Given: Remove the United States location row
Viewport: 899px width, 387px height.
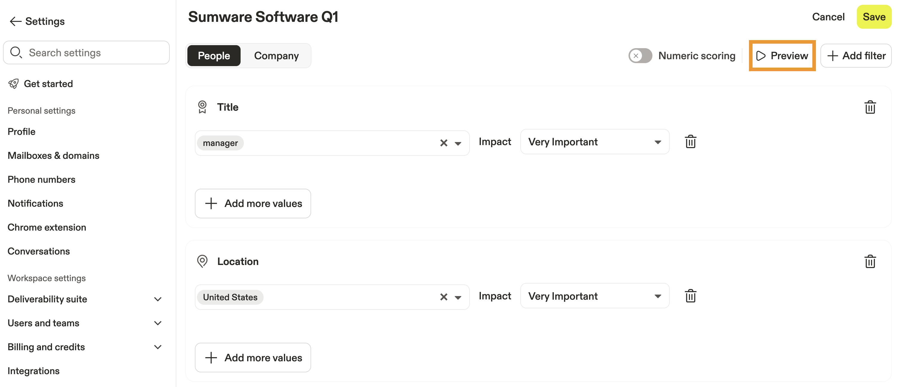Looking at the screenshot, I should (690, 296).
